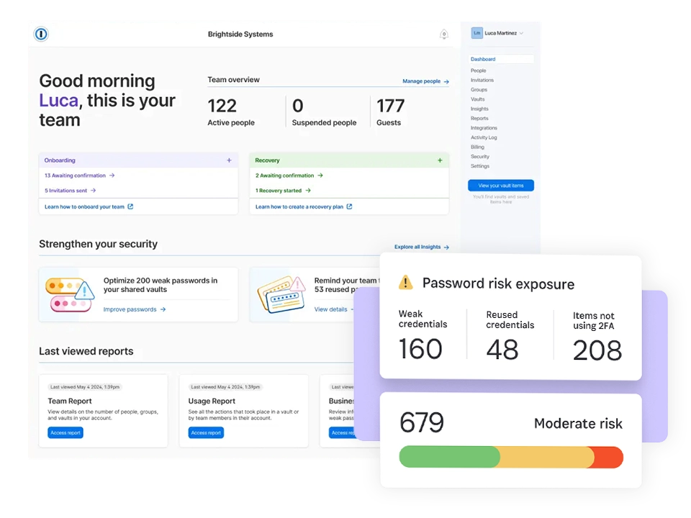Click the plus icon in Onboarding header

[x=229, y=160]
